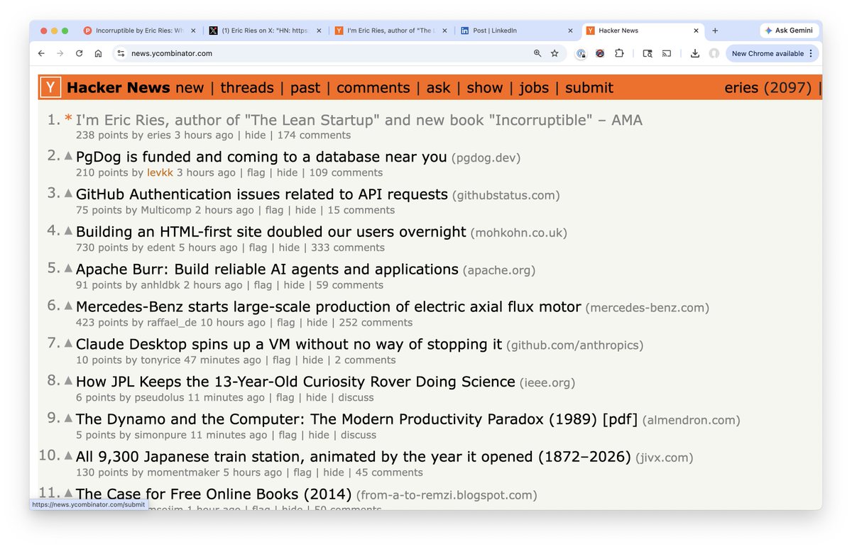The image size is (852, 549).
Task: Open 45 comments on Japanese train story
Action: (x=389, y=472)
